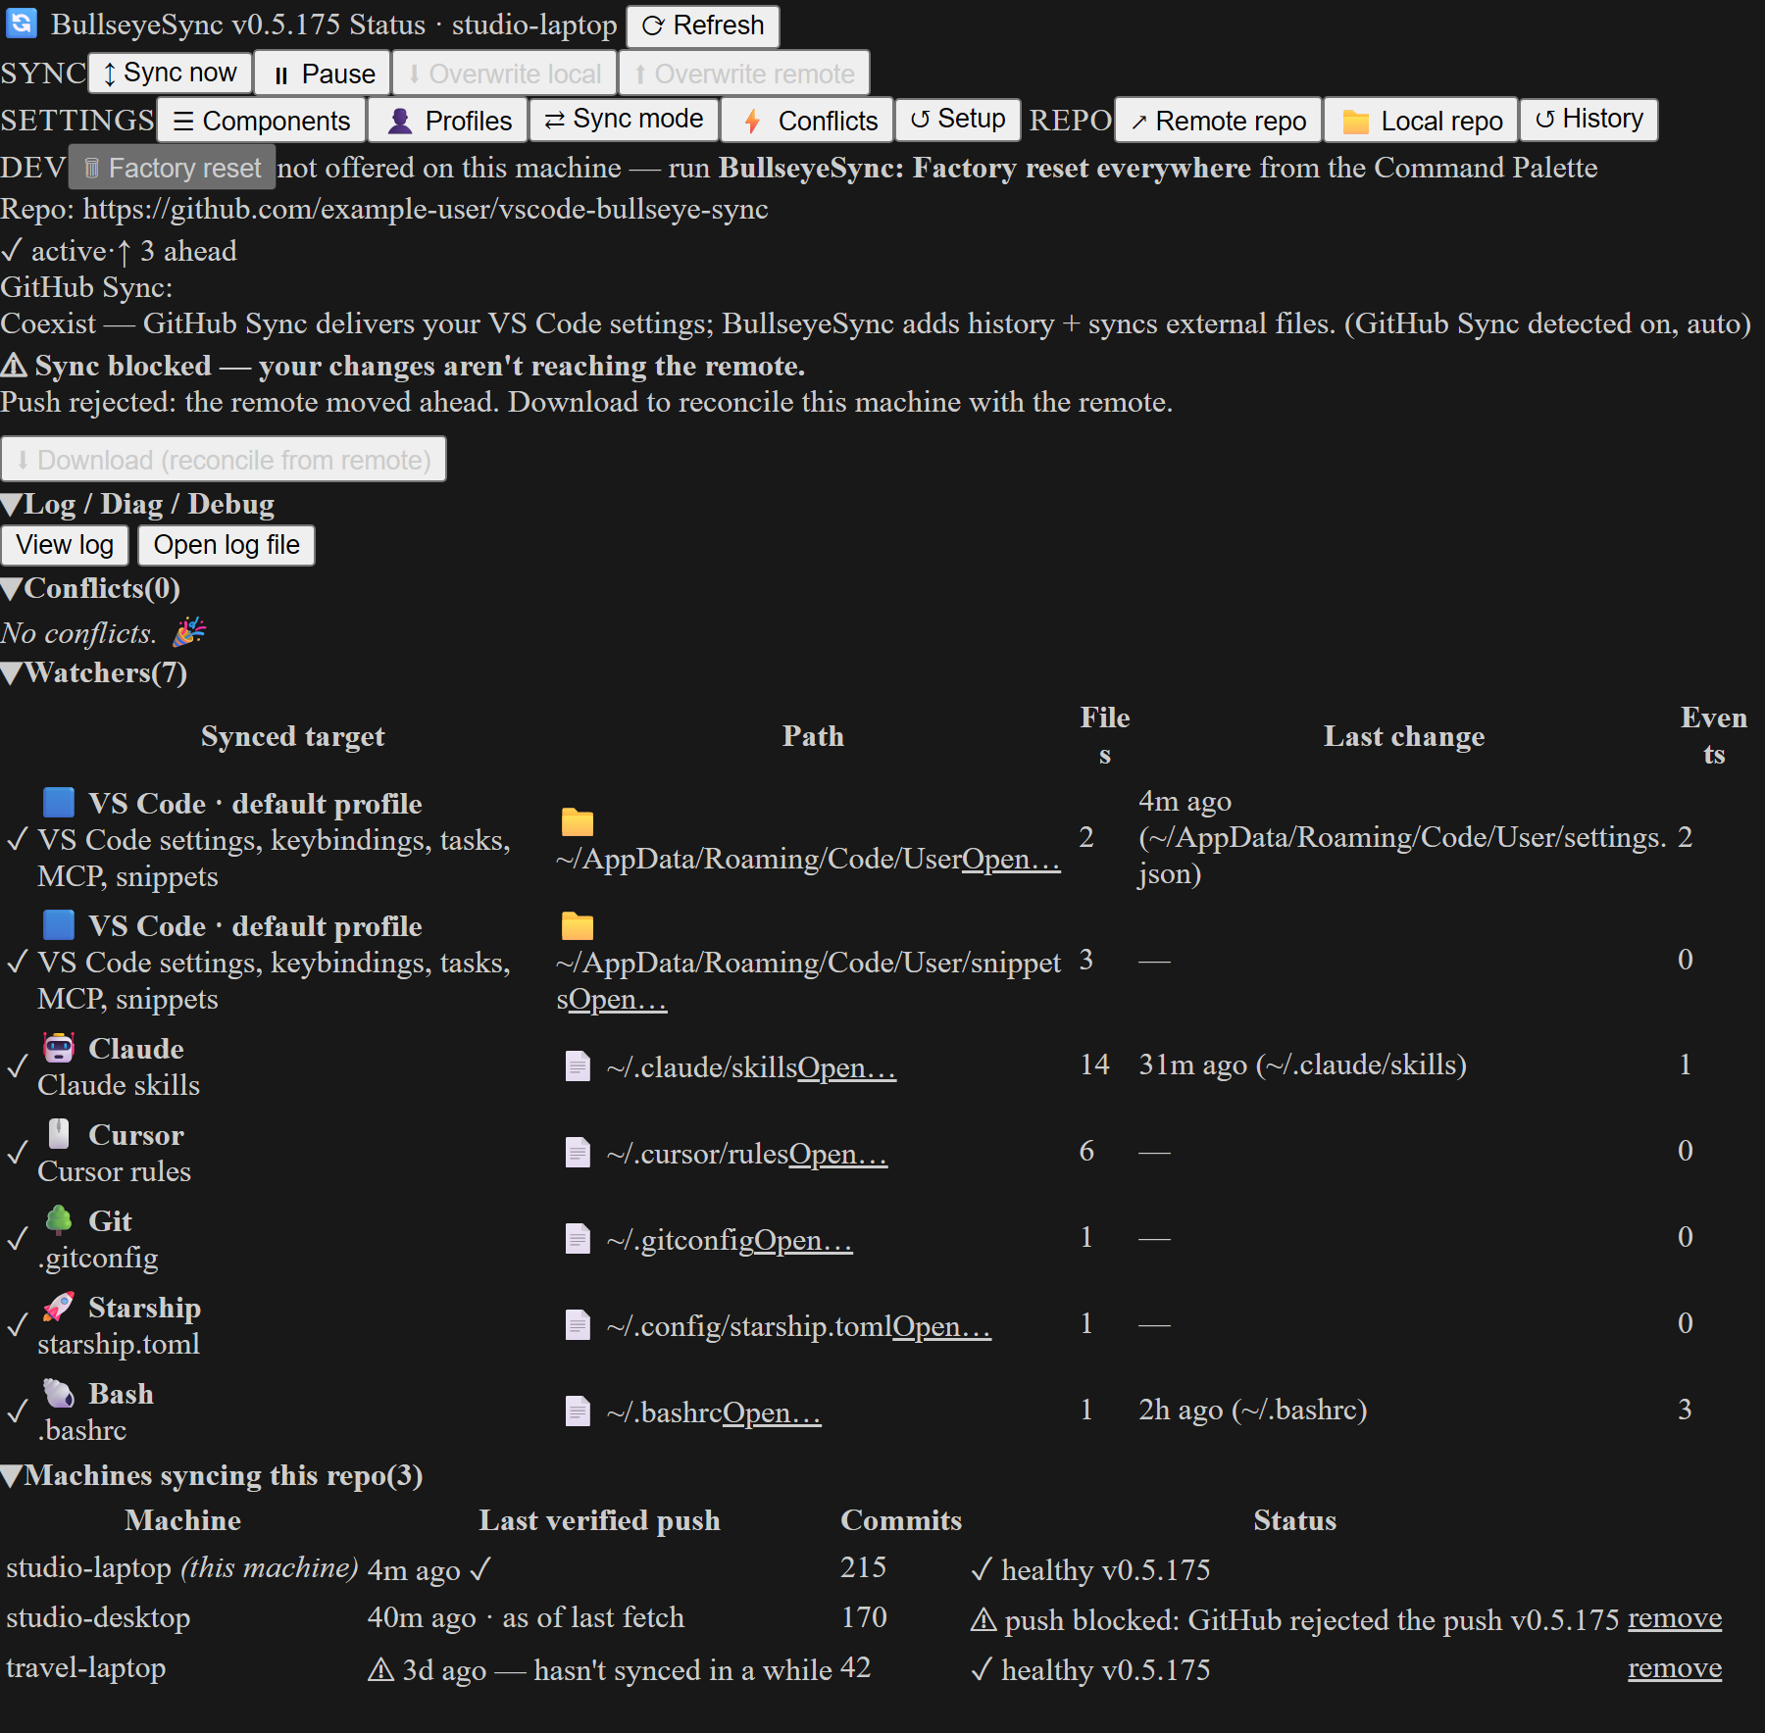Image resolution: width=1765 pixels, height=1733 pixels.
Task: Refresh the status page
Action: pos(703,25)
